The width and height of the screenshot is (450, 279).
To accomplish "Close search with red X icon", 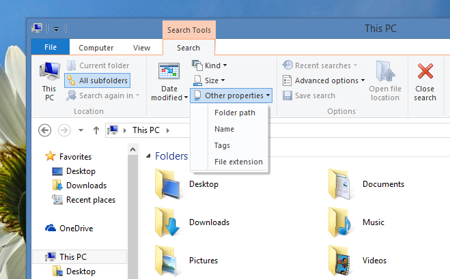I will (425, 71).
